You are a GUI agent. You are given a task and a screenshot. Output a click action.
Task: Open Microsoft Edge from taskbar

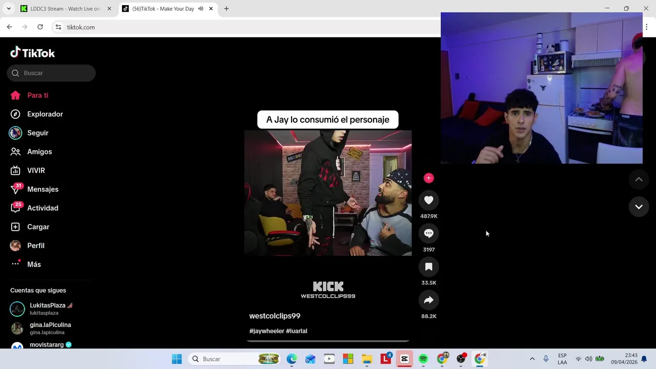pos(292,359)
